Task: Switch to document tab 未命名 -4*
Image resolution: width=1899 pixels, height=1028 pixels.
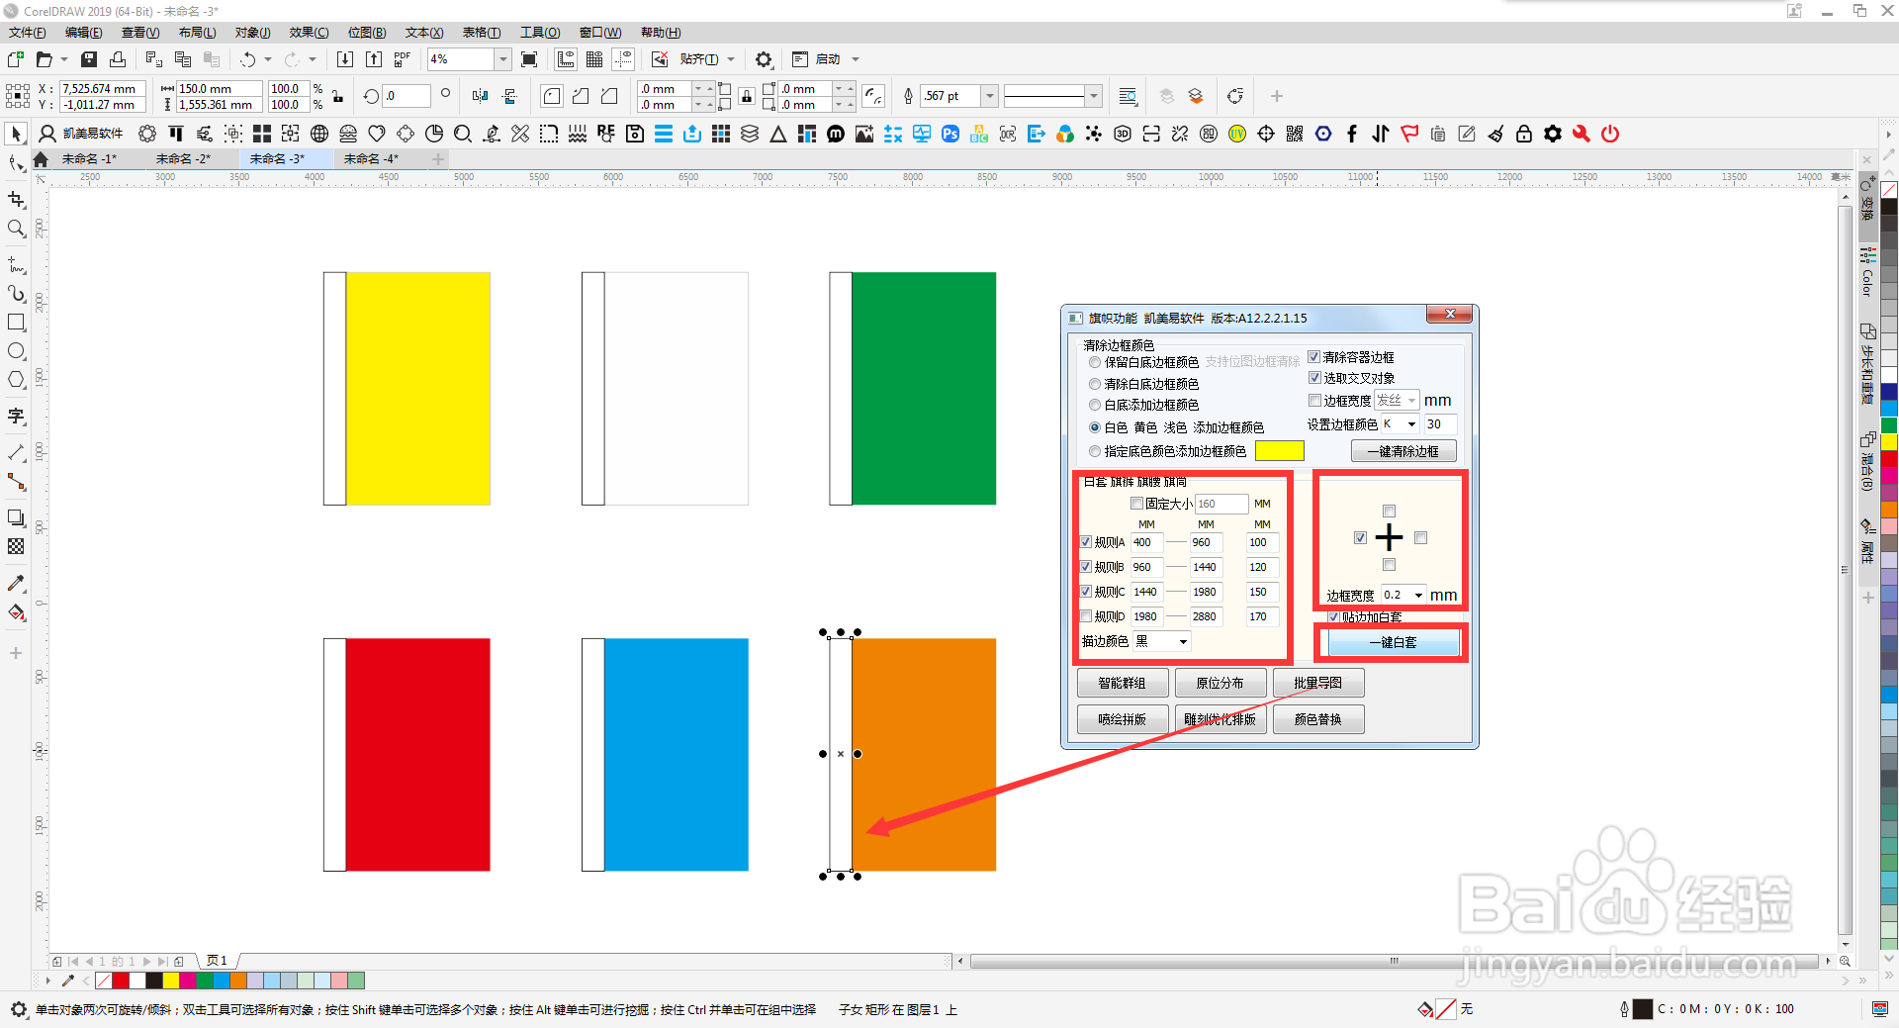Action: [371, 159]
